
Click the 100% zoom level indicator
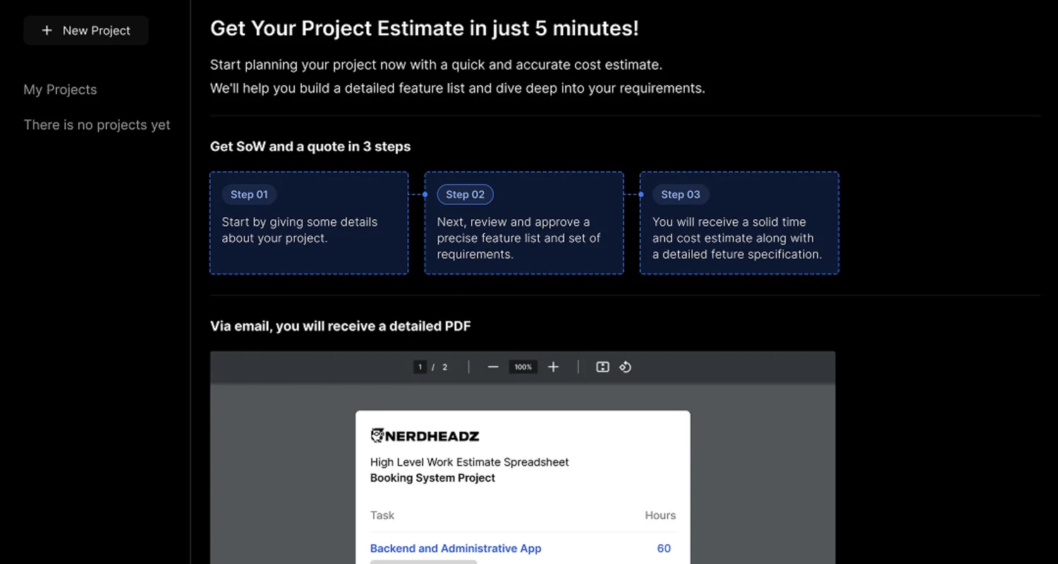click(523, 367)
